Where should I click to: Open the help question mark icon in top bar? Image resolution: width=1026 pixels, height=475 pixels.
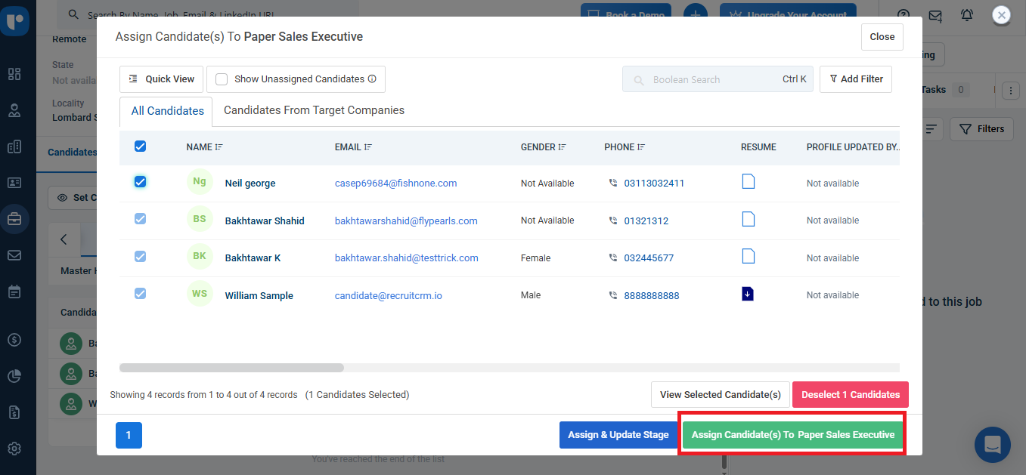point(903,14)
